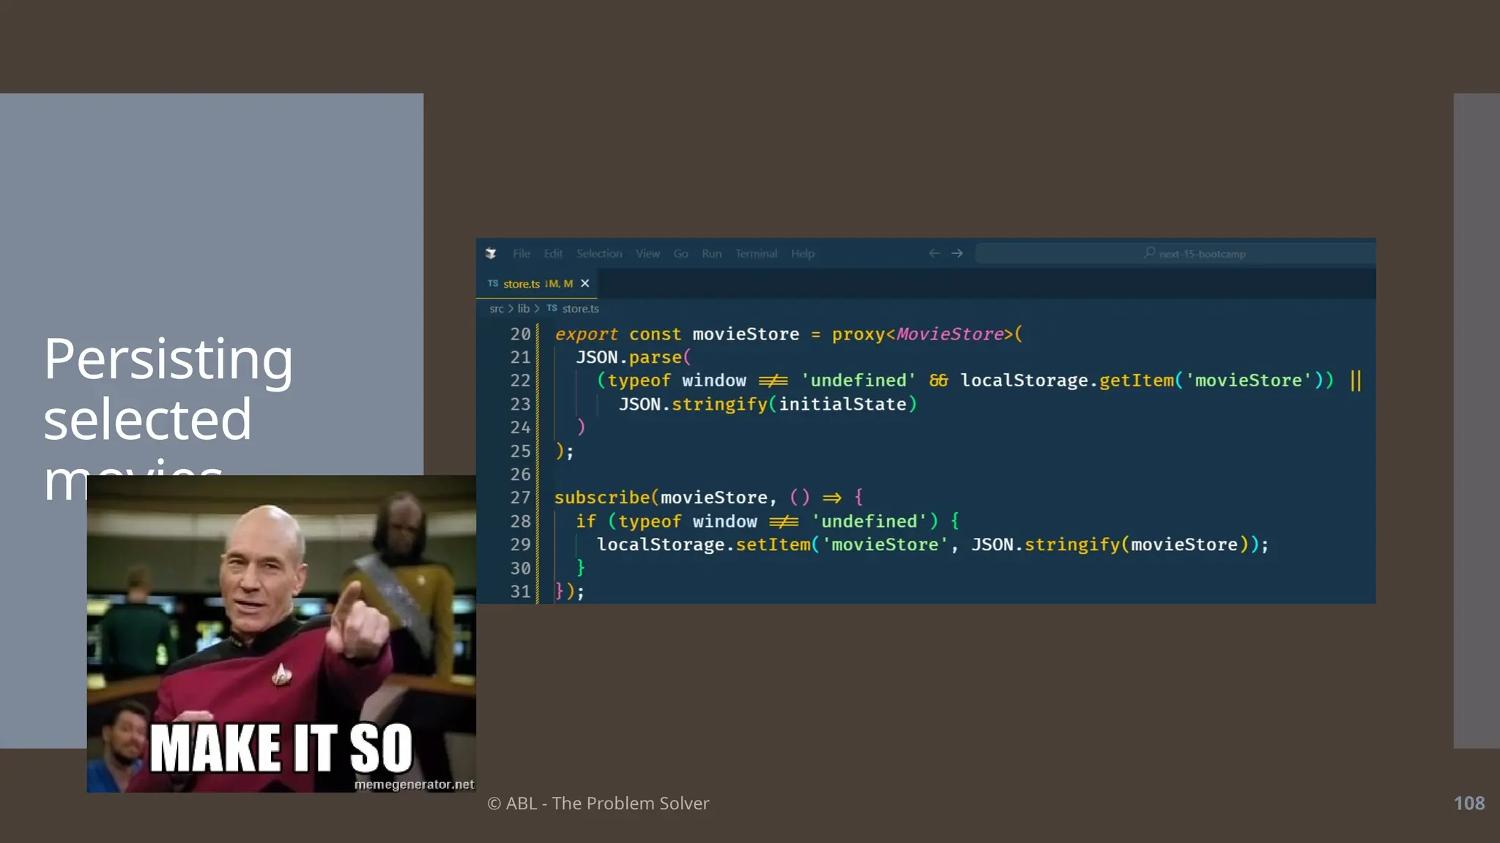Image resolution: width=1500 pixels, height=843 pixels.
Task: Close the store.ts editor tab
Action: 584,283
